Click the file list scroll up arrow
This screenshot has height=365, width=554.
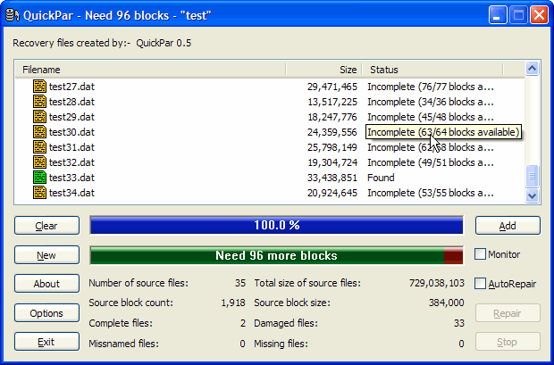[x=532, y=68]
